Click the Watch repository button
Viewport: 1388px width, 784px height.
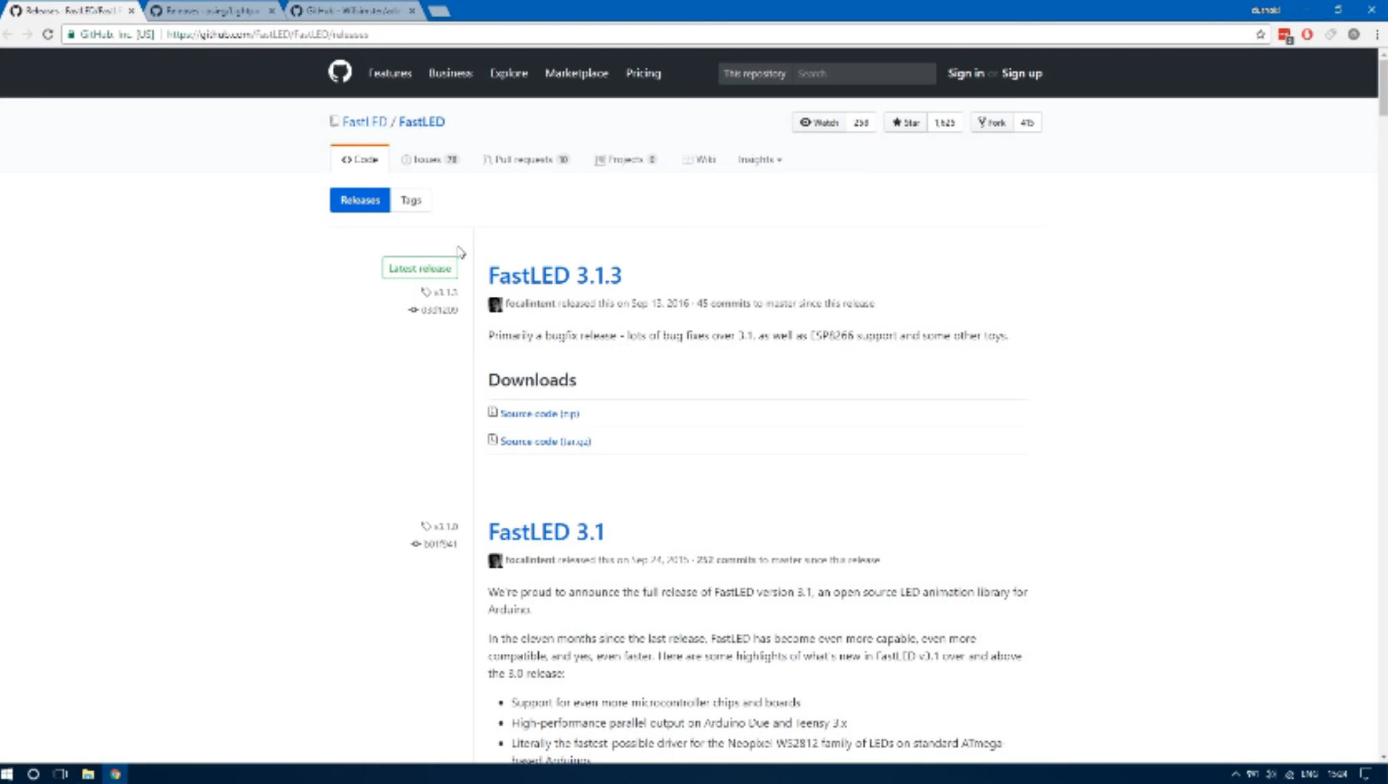(819, 123)
